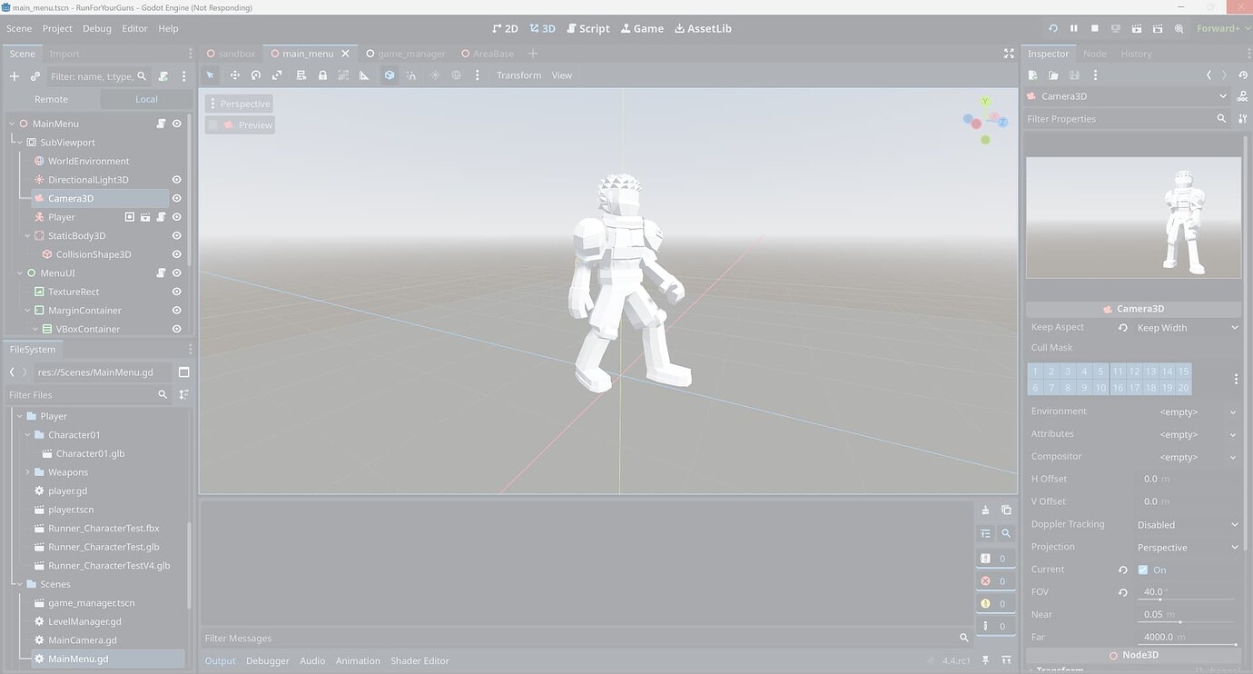Expand the Weapons folder
This screenshot has width=1253, height=674.
27,472
